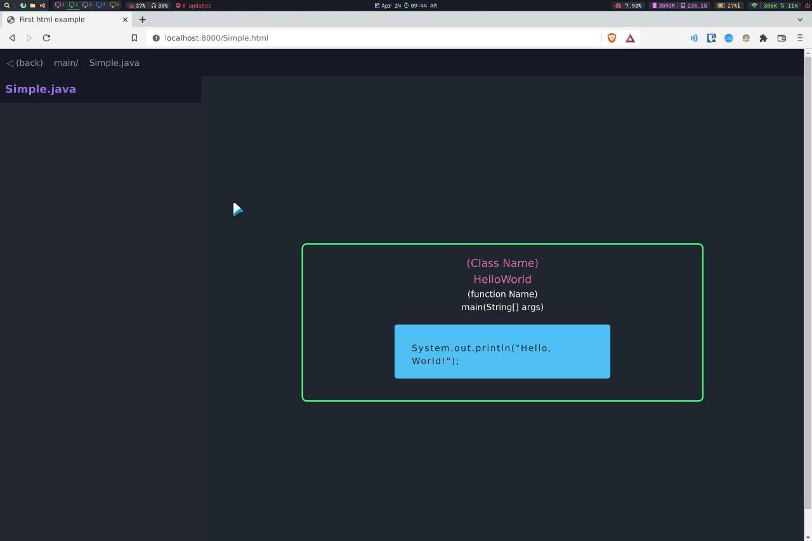View site information icon in the address bar
The width and height of the screenshot is (812, 541).
tap(156, 38)
